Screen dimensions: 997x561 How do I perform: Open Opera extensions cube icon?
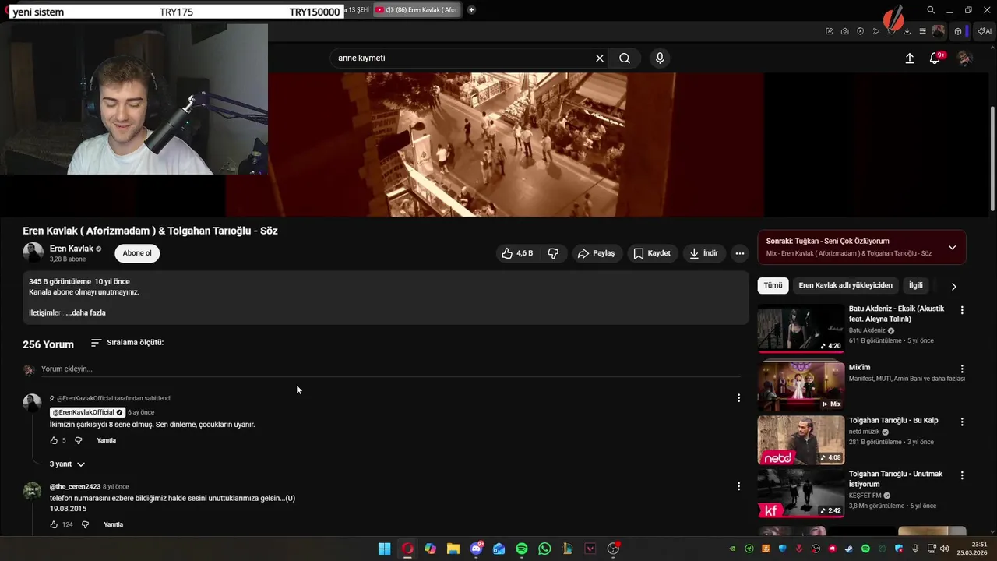(958, 31)
